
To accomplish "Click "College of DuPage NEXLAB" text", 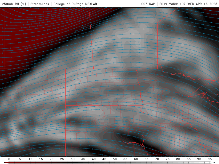I will 75,4.
